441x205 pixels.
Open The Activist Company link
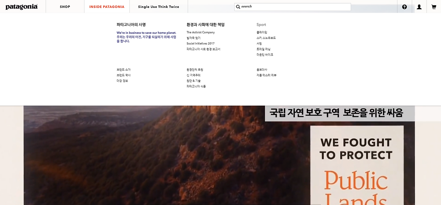coord(201,32)
